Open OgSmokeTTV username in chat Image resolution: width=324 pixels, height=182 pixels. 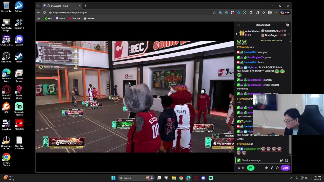click(x=252, y=149)
